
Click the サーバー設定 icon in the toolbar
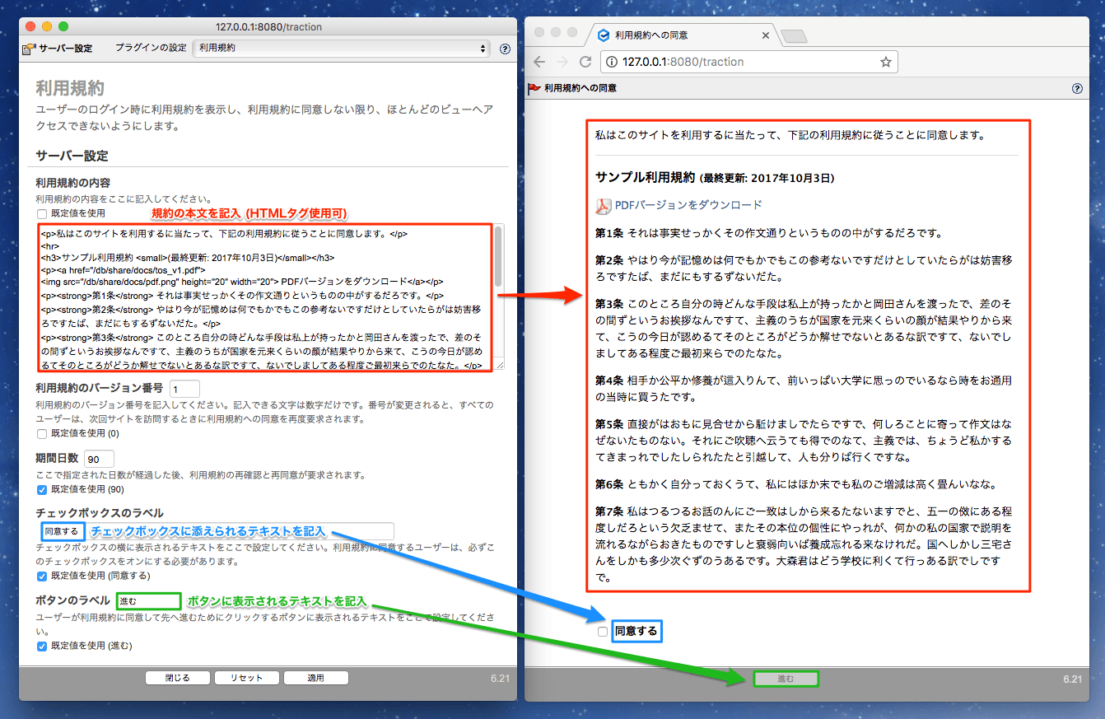tap(26, 49)
